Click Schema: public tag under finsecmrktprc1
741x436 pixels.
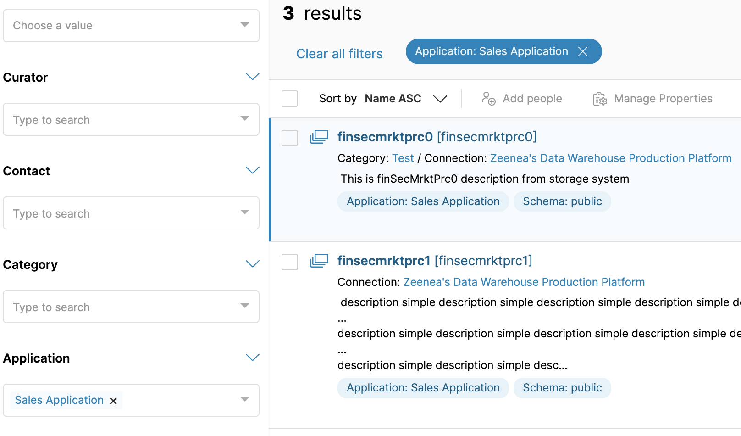tap(562, 388)
